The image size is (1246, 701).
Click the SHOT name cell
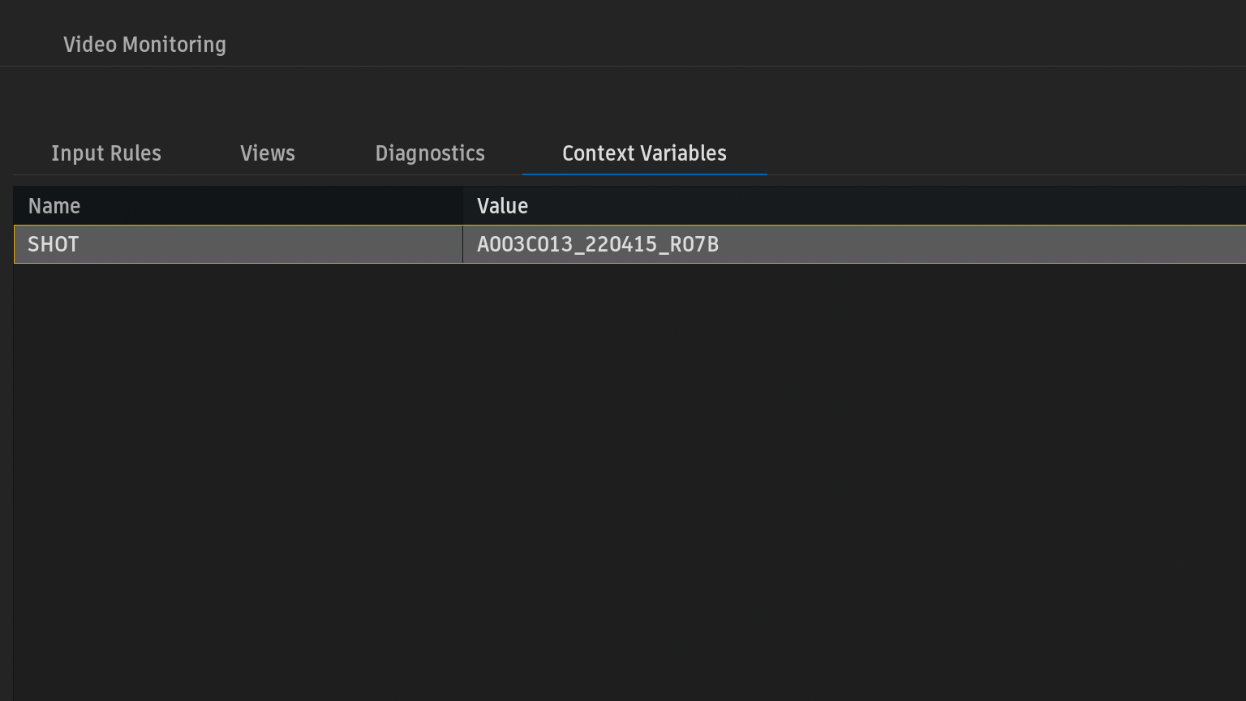54,244
